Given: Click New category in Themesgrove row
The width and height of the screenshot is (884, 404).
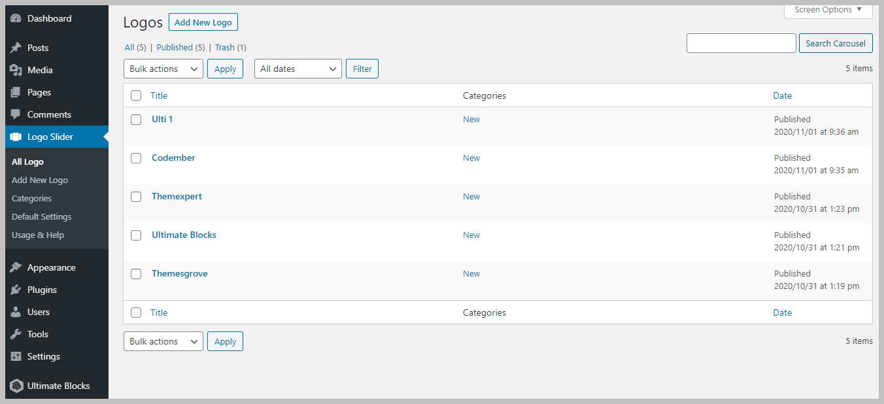Looking at the screenshot, I should (471, 273).
